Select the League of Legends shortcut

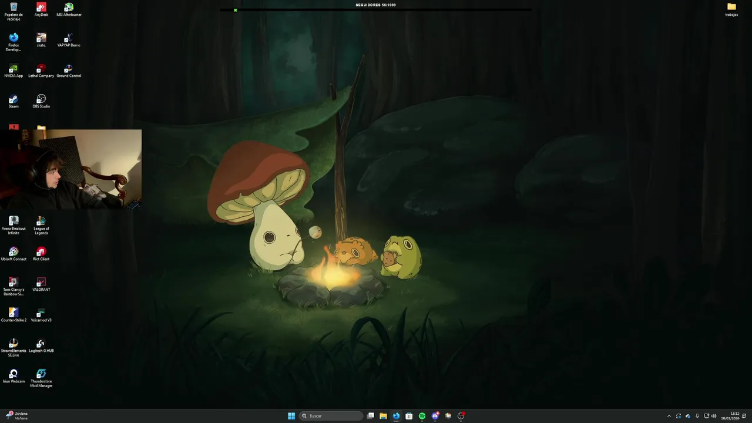[x=41, y=225]
